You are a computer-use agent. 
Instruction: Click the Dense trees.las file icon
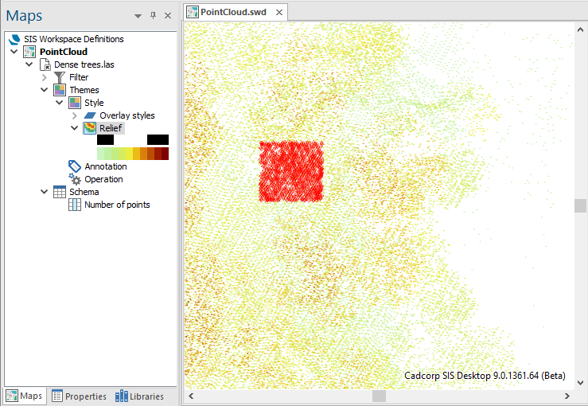[x=45, y=64]
